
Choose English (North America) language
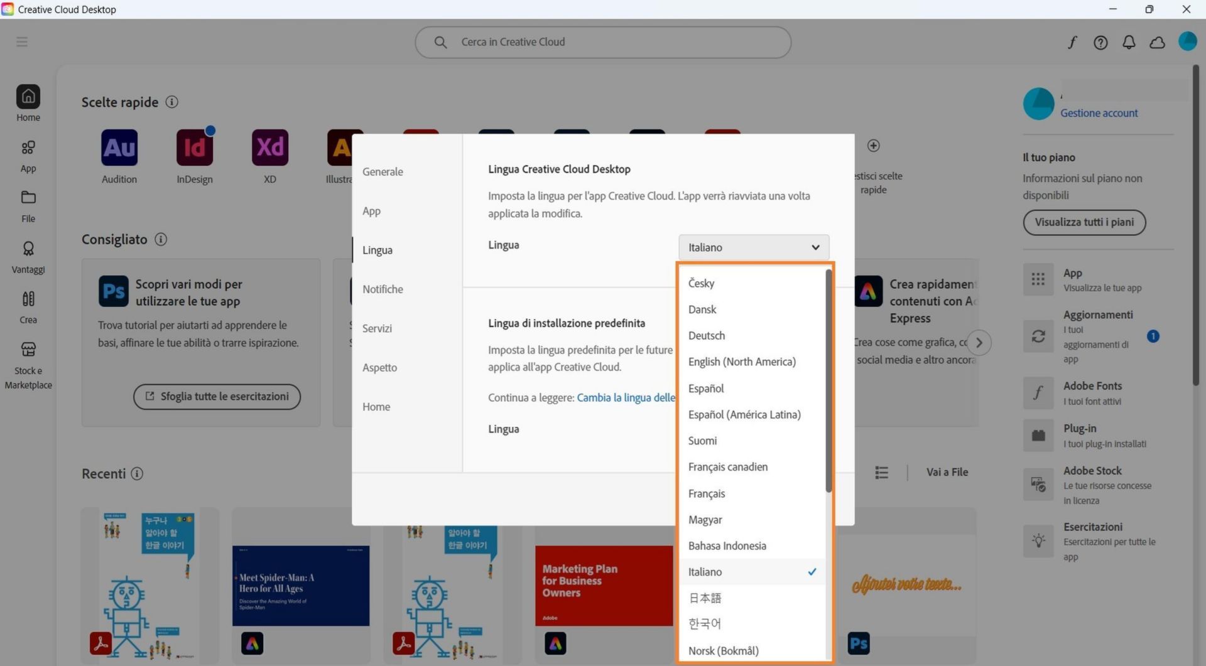tap(752, 362)
